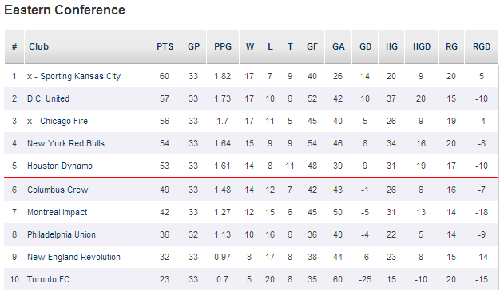
Task: Open Philadelphia Union club link
Action: (62, 234)
